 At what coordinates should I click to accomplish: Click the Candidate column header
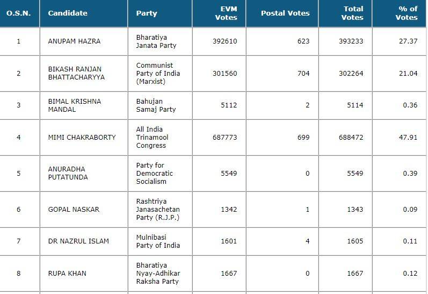point(68,13)
